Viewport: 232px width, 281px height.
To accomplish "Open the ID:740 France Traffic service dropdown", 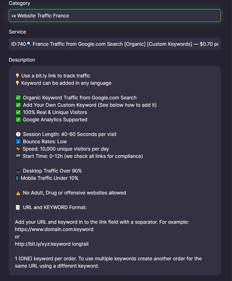I will [x=115, y=44].
